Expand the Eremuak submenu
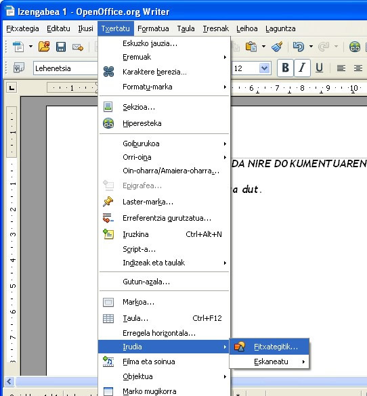 (x=164, y=57)
